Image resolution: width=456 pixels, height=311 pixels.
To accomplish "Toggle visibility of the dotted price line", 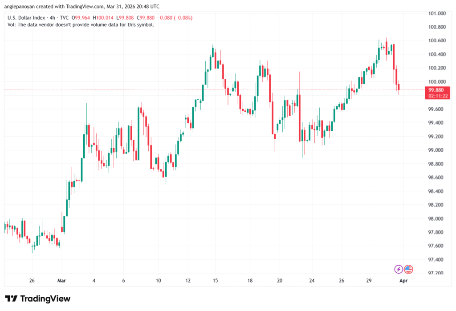I will [x=178, y=90].
